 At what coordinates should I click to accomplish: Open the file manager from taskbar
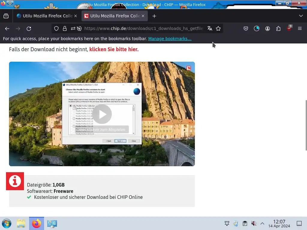(x=21, y=223)
